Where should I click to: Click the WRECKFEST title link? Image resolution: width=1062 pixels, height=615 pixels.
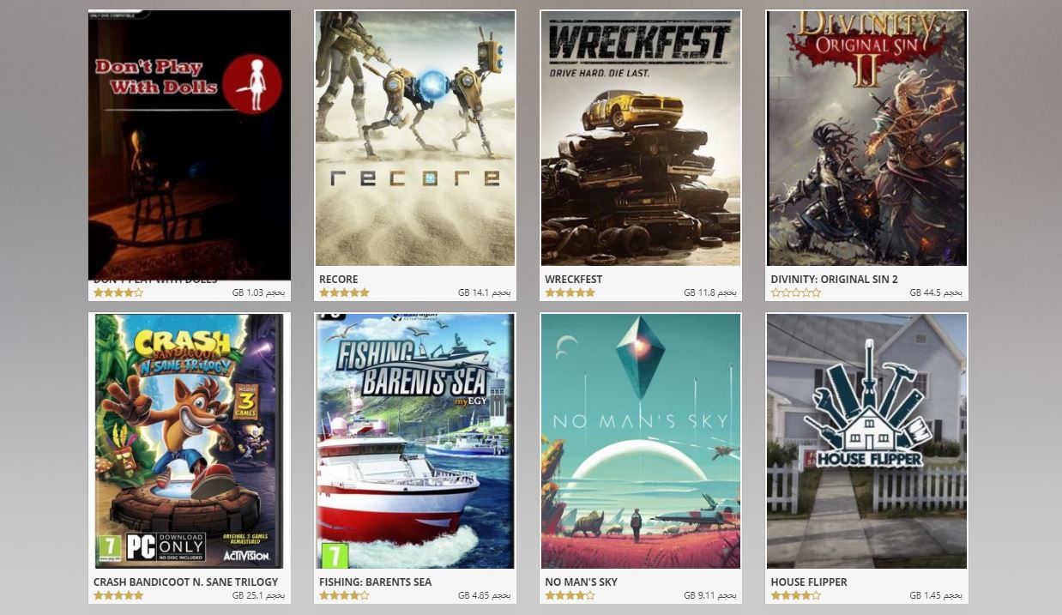click(574, 280)
